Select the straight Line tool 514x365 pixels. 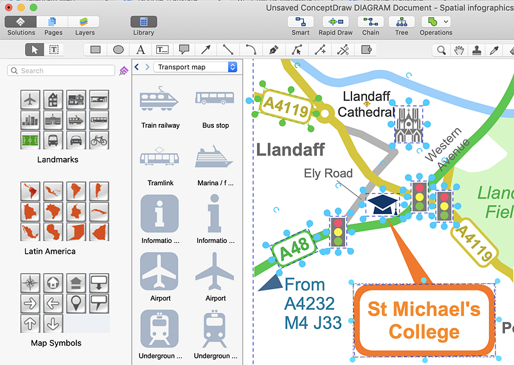coord(228,50)
